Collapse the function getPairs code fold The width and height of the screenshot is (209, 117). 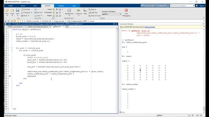(x=12, y=30)
